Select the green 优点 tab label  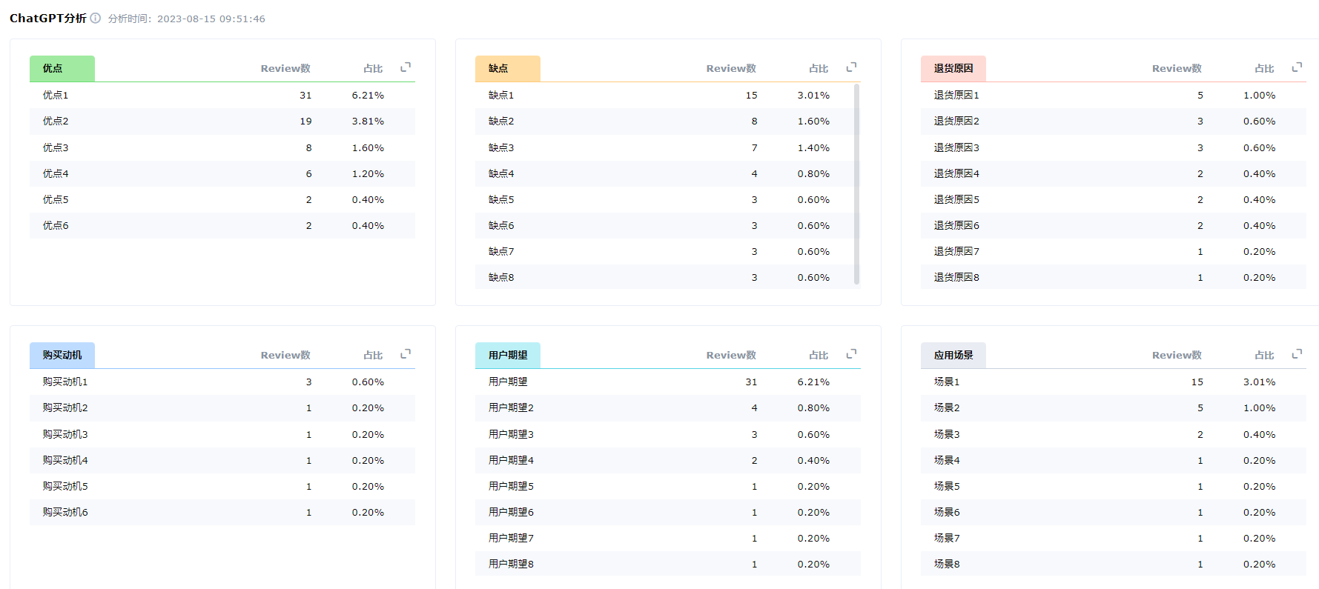pos(62,68)
